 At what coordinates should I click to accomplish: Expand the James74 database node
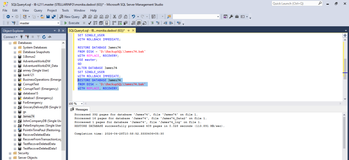15,116
